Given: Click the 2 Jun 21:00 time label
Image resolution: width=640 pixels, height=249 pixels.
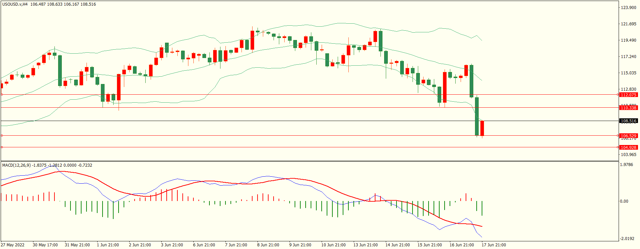Looking at the screenshot, I should click(140, 245).
